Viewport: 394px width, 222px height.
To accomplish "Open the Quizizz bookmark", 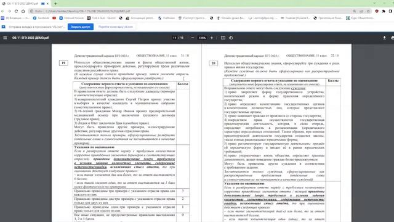I will click(102, 18).
